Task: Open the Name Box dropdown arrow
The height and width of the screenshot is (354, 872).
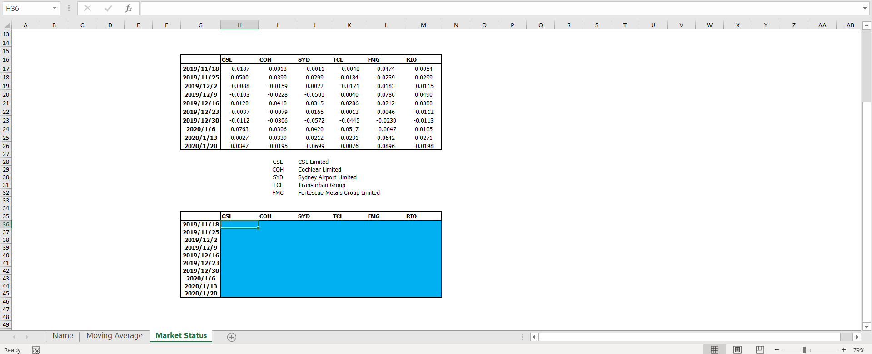Action: click(x=55, y=8)
